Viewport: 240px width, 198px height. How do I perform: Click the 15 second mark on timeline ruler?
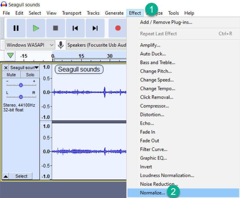pos(81,56)
